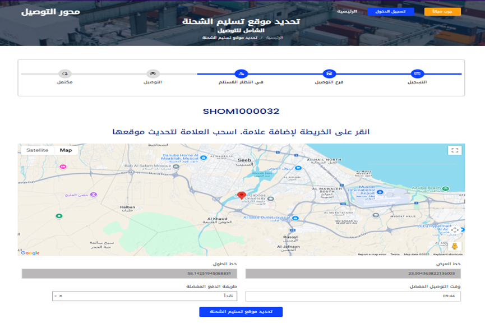Switch map to Map view
This screenshot has width=485, height=328.
66,150
